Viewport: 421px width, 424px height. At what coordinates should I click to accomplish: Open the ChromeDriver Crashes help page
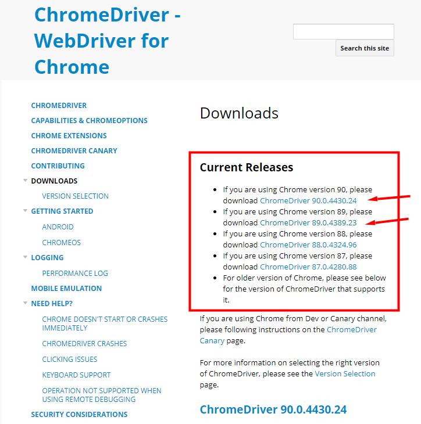(x=84, y=344)
